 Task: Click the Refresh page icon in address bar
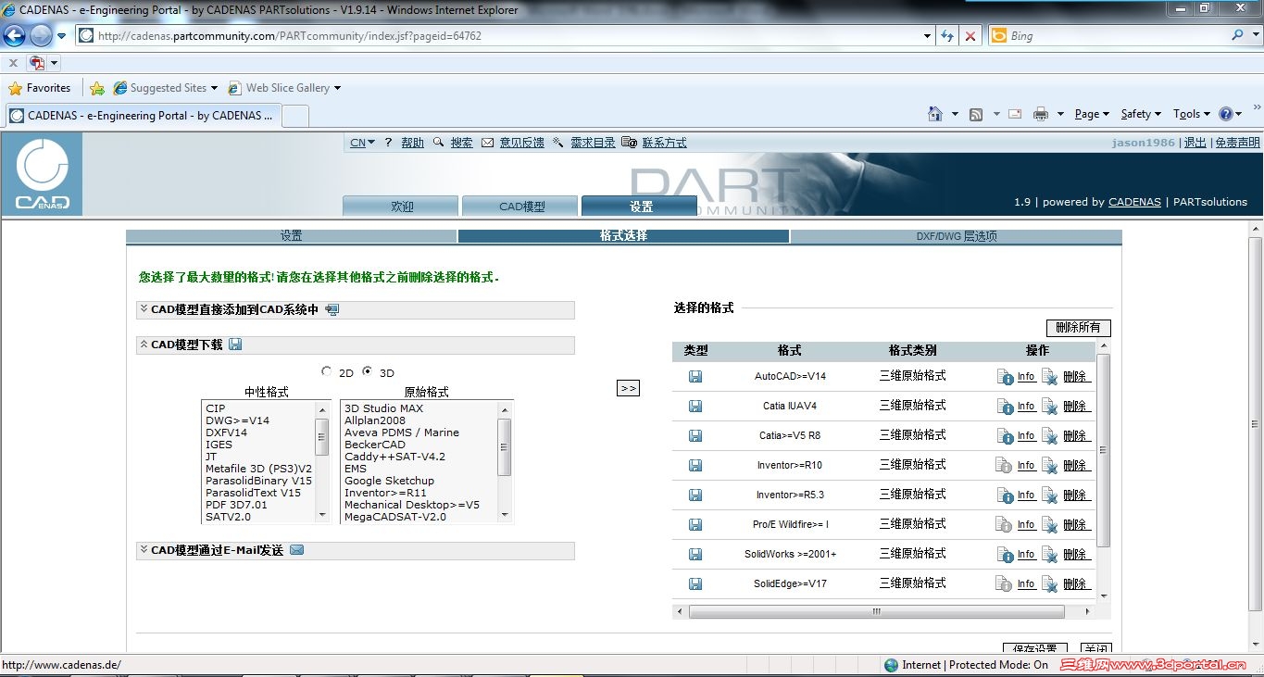pyautogui.click(x=947, y=36)
